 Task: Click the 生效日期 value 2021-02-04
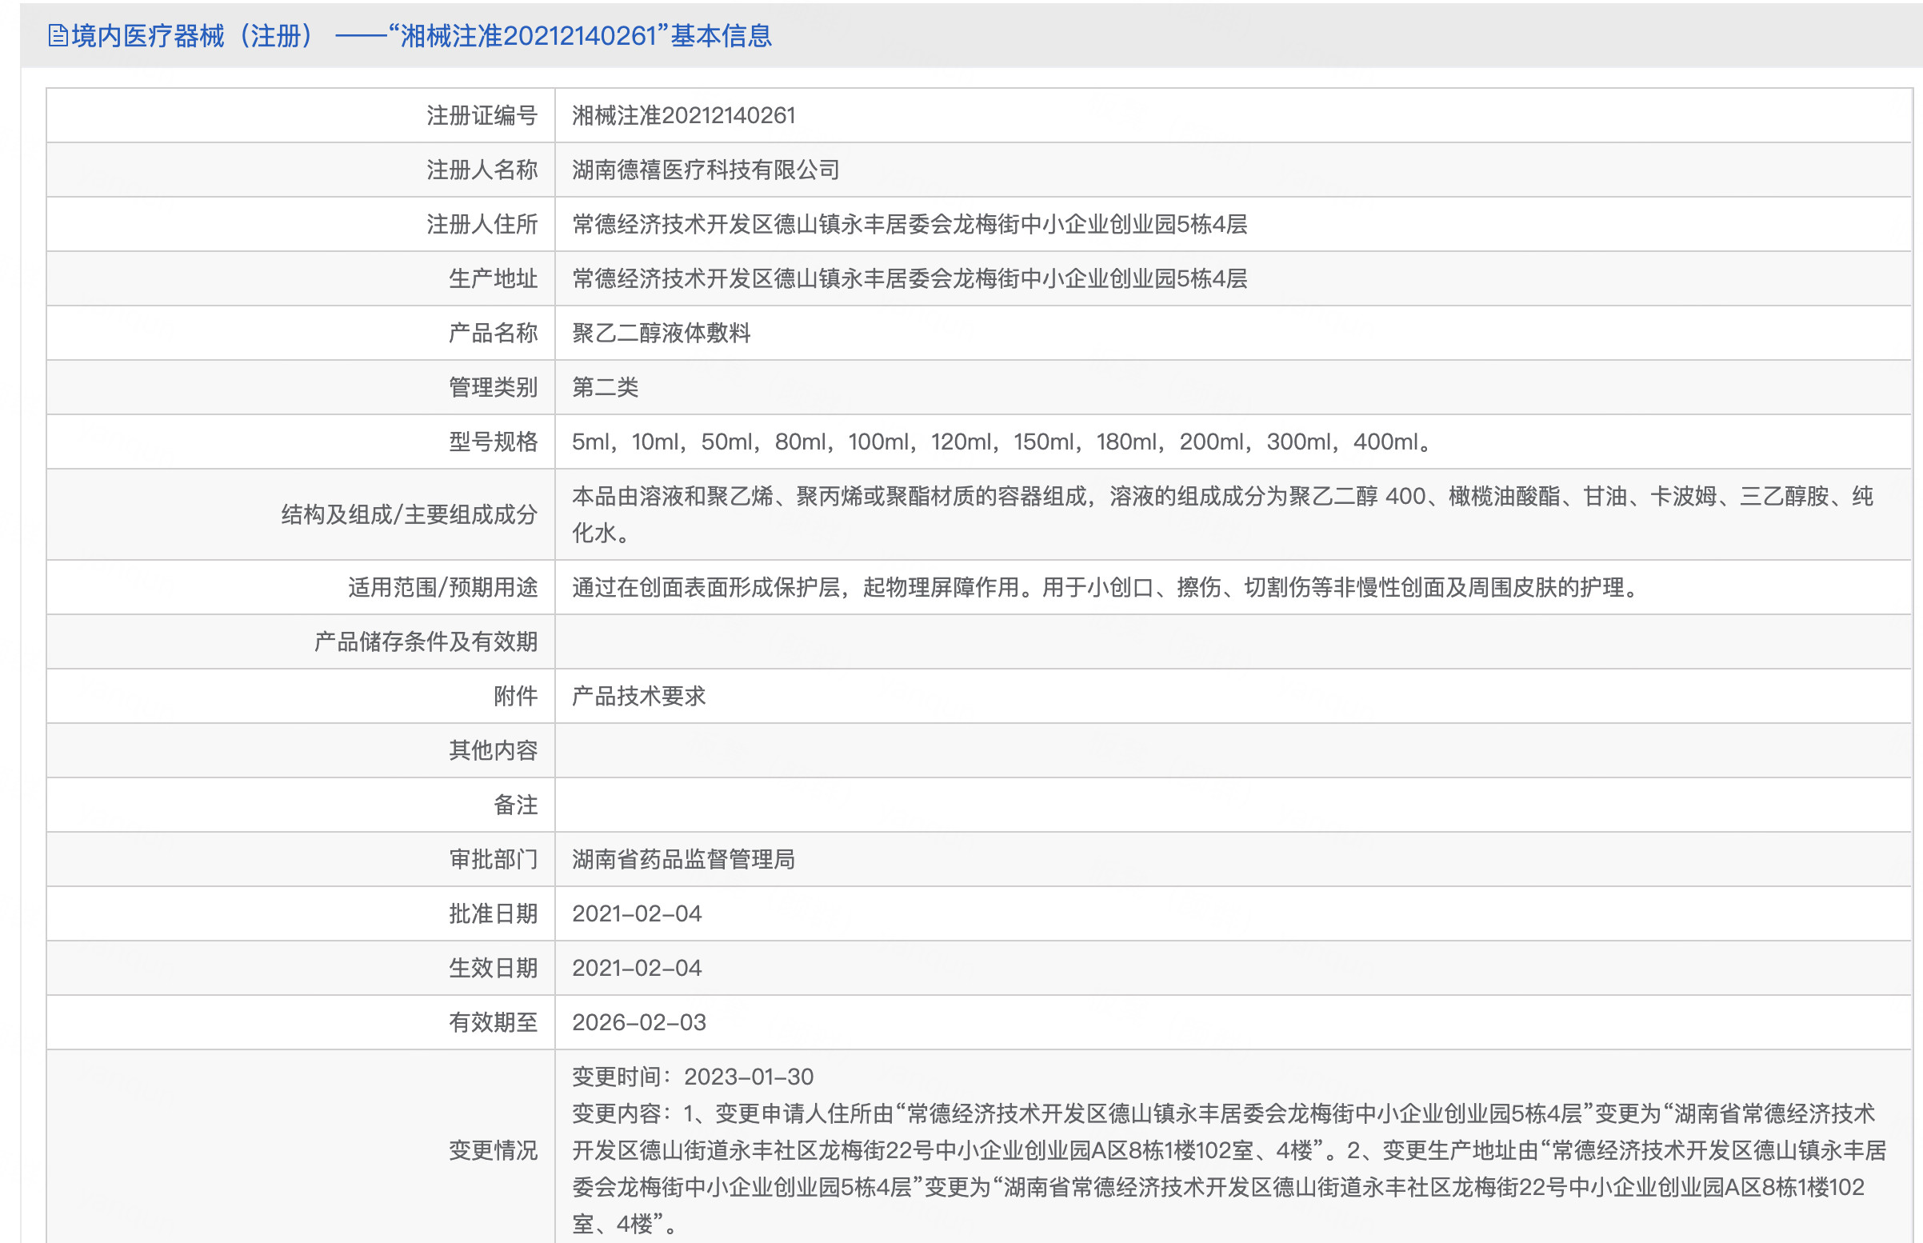637,968
